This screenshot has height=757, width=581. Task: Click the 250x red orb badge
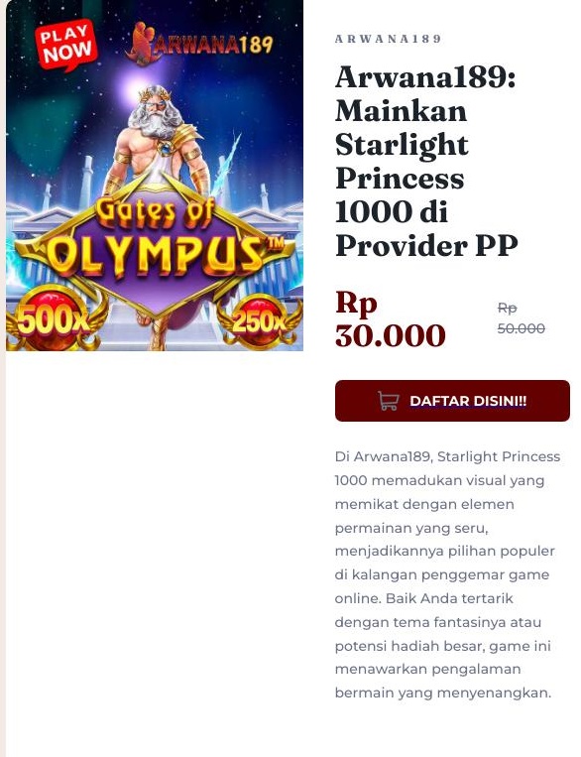pos(259,320)
